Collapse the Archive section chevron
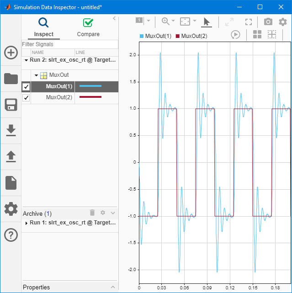 [113, 213]
